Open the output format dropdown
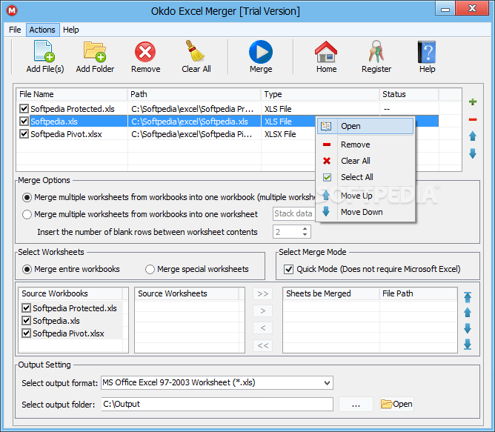Screen dimensions: 495x432 (327, 383)
